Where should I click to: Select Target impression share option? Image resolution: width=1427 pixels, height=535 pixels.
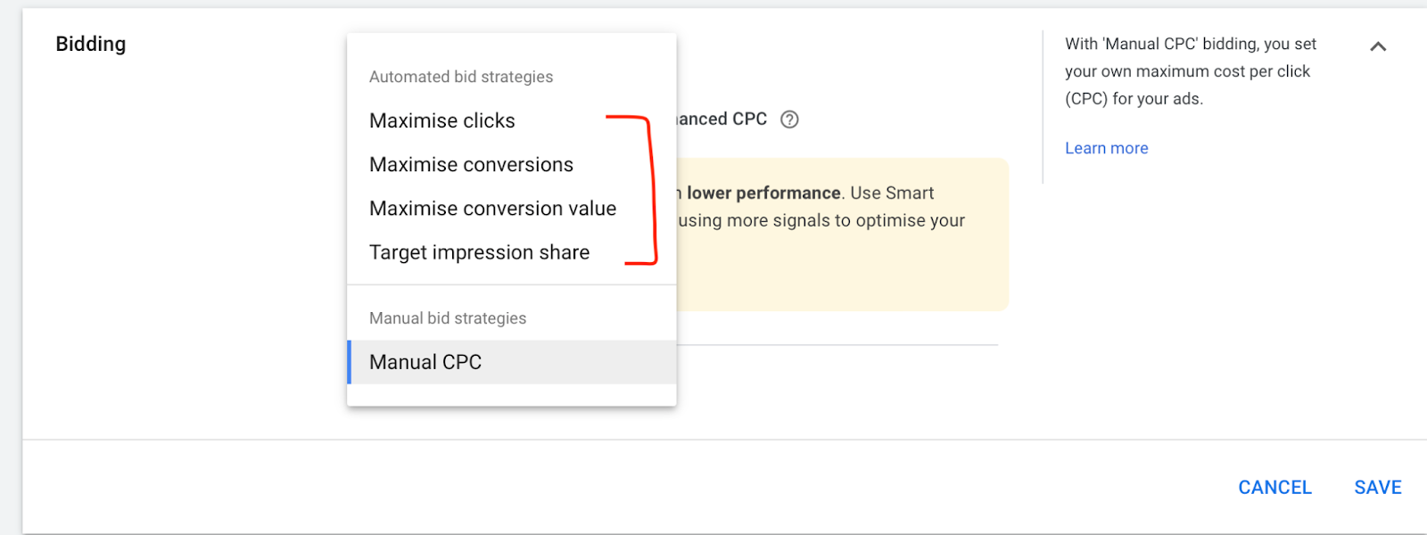[x=479, y=252]
